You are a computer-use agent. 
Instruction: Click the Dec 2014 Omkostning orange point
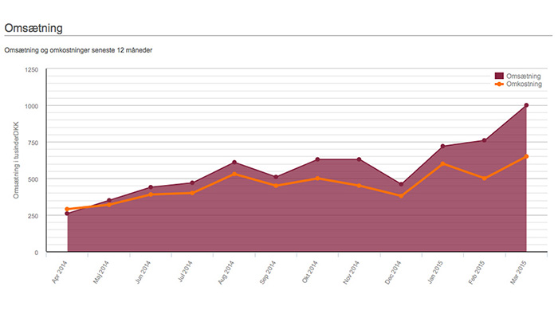point(401,196)
